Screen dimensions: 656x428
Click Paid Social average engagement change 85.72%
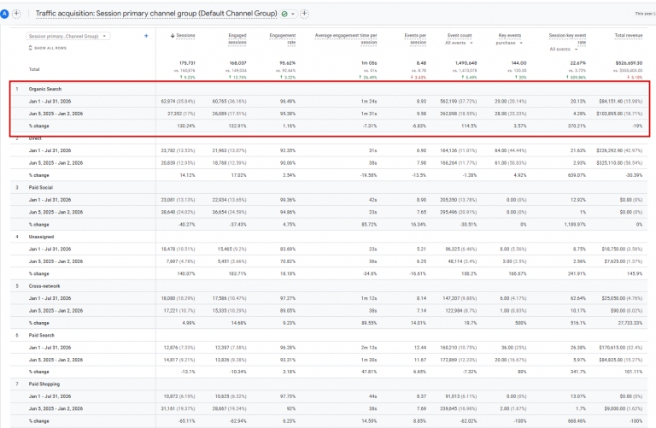point(369,225)
